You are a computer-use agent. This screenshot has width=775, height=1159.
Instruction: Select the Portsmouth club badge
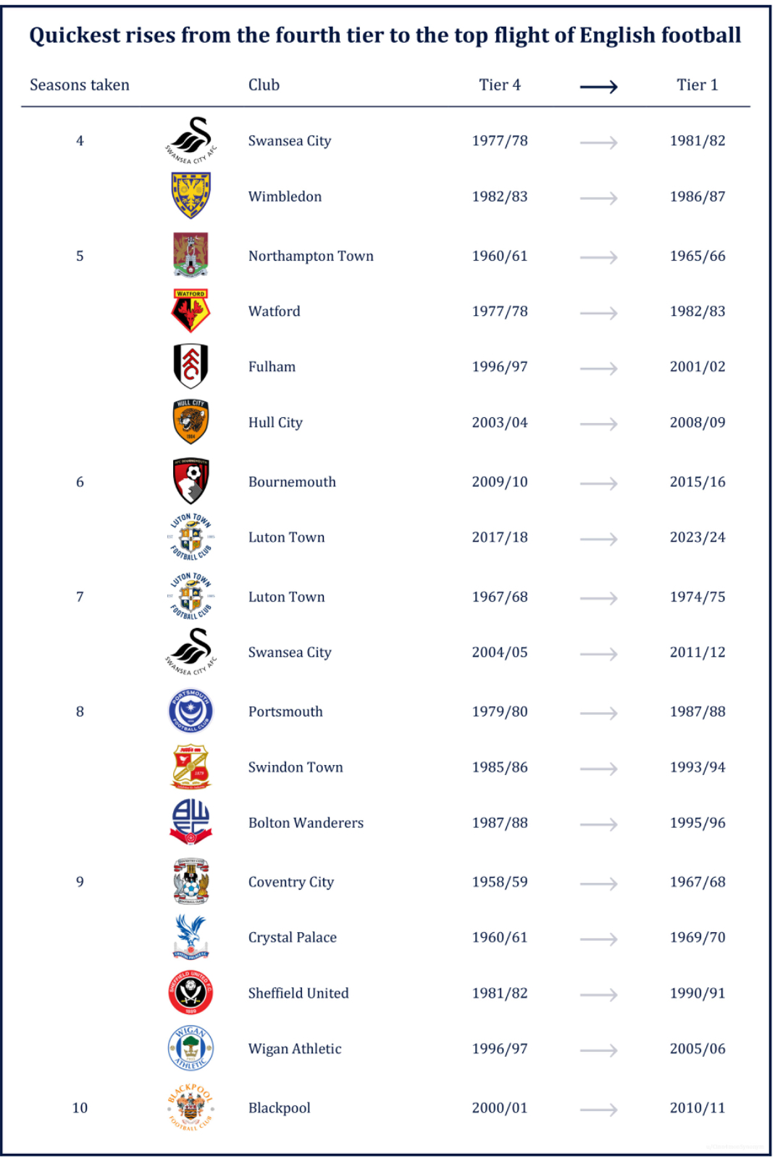click(190, 711)
